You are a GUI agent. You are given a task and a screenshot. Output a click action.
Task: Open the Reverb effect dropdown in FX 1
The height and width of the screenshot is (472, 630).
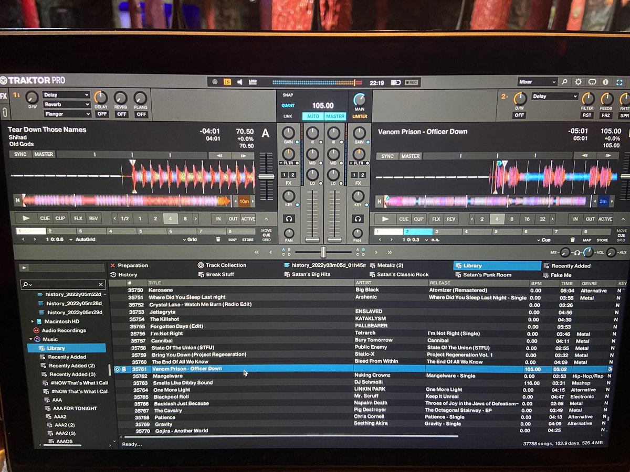tap(66, 104)
